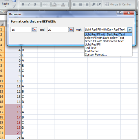Open the Fill Color bucket icon
139x140 pixels.
[x=54, y=4]
